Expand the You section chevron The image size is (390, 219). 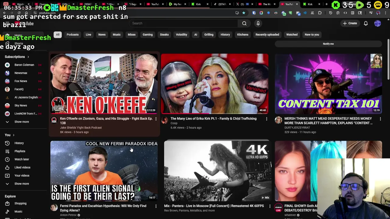pyautogui.click(x=13, y=135)
